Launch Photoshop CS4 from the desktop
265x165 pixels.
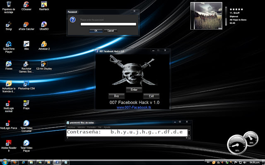tap(26, 85)
